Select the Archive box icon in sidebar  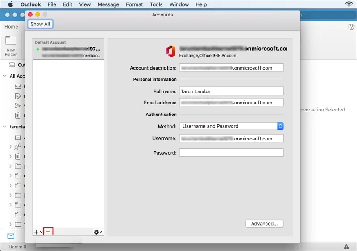pyautogui.click(x=18, y=137)
